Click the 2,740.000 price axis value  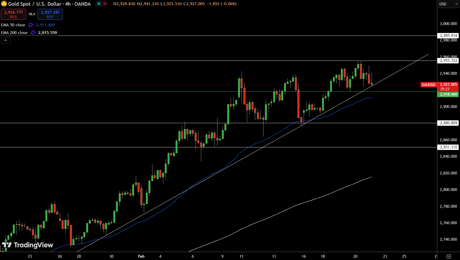[448, 239]
